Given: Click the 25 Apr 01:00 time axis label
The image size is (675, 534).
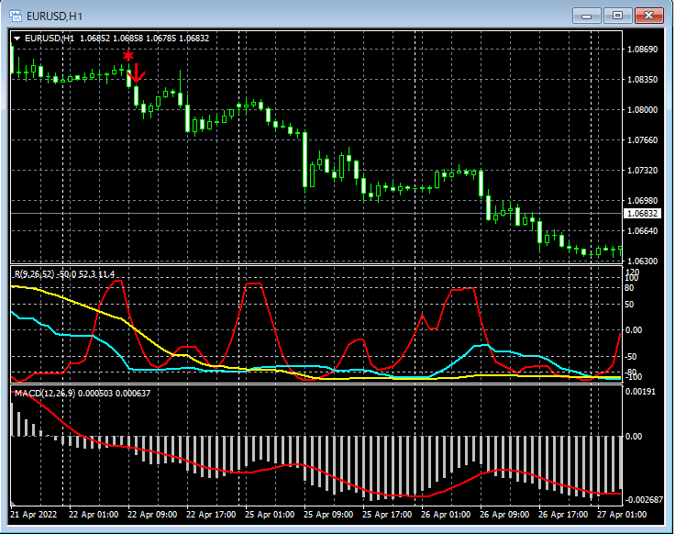Looking at the screenshot, I should (270, 515).
